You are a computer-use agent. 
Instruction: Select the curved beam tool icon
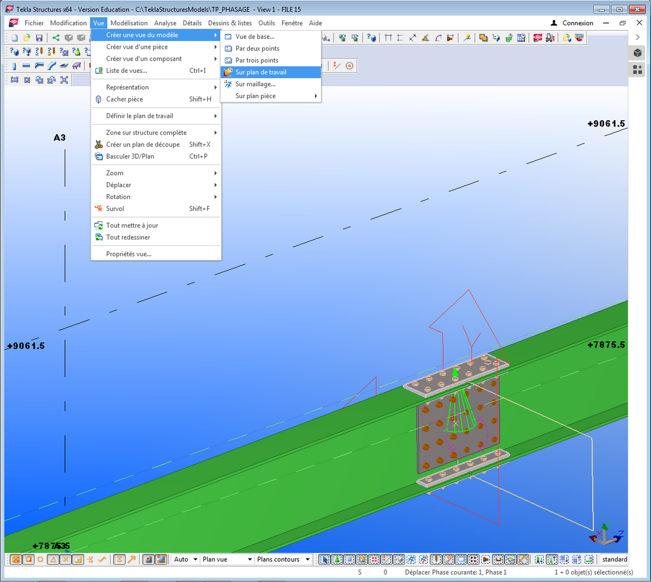click(52, 66)
